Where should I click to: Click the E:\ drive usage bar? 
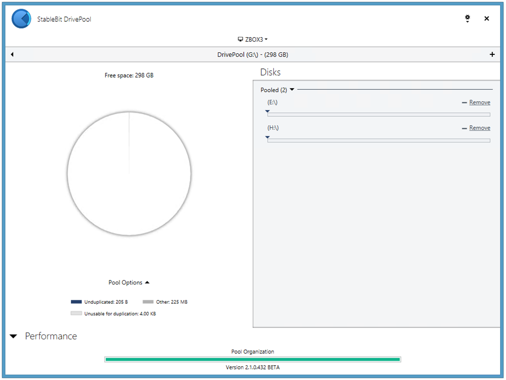point(379,114)
